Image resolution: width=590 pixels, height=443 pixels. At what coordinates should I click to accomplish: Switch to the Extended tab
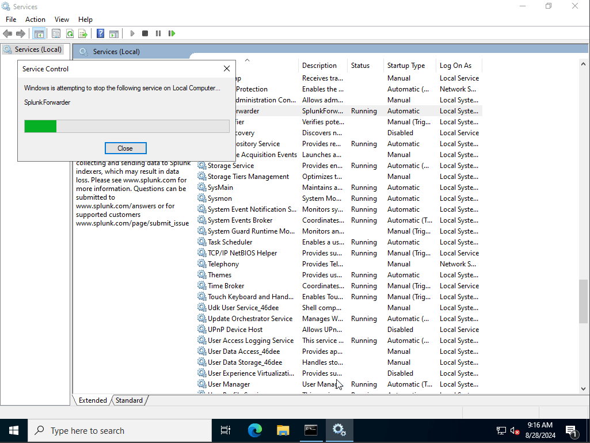tap(93, 400)
